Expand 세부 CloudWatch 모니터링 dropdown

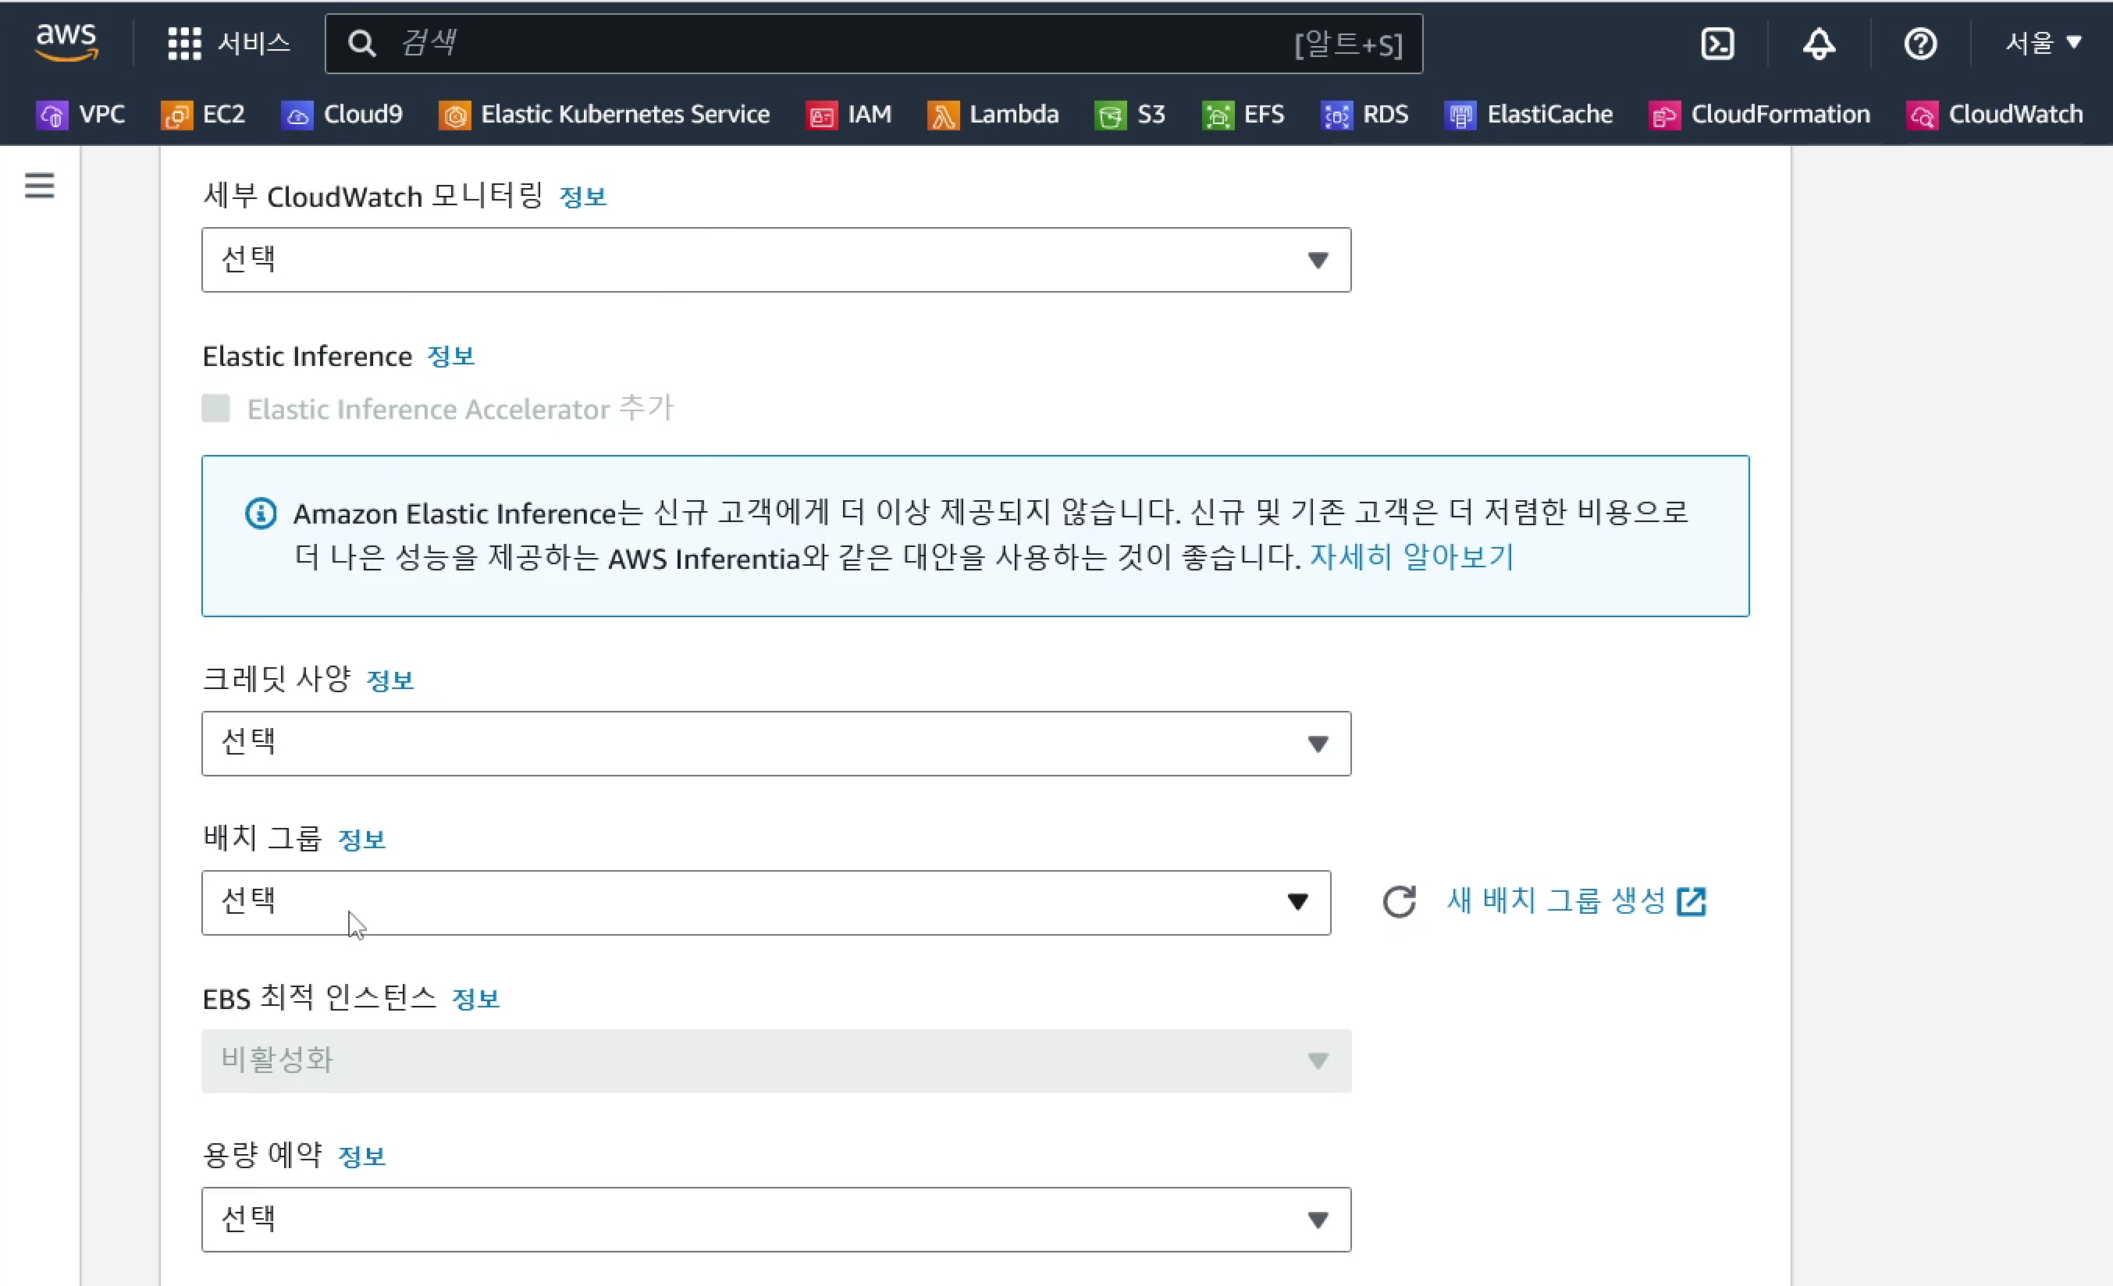[x=776, y=260]
